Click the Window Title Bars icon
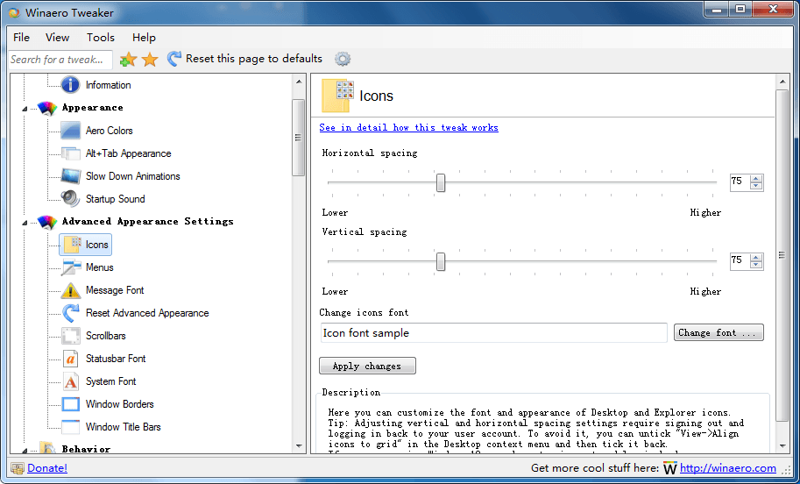Screen dimensions: 800x484 [x=70, y=427]
